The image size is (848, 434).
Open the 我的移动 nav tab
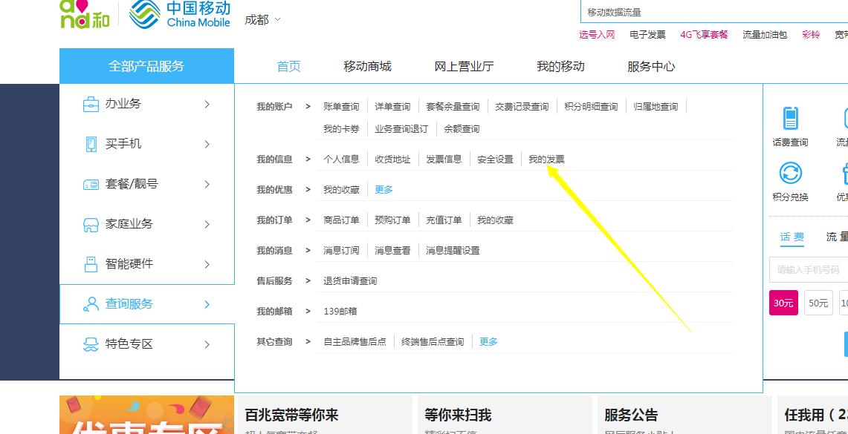[560, 66]
